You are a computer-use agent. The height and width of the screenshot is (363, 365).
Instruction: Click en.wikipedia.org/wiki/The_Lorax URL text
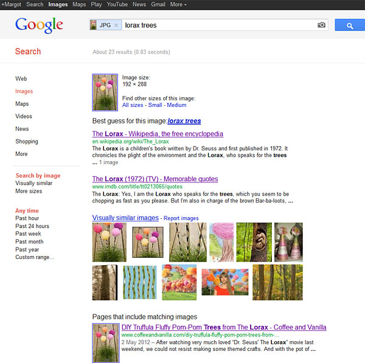130,142
